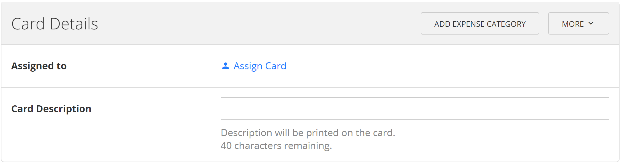Viewport: 625px width, 167px height.
Task: Click the person icon beside Assign Card
Action: click(x=226, y=66)
